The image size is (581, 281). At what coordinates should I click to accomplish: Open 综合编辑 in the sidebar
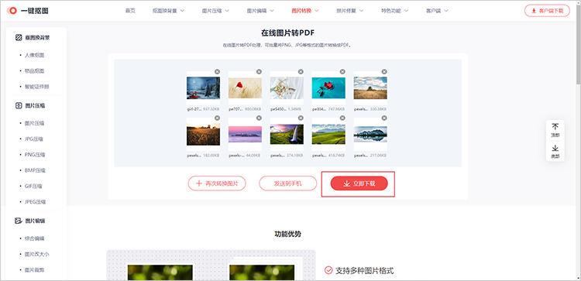(34, 238)
